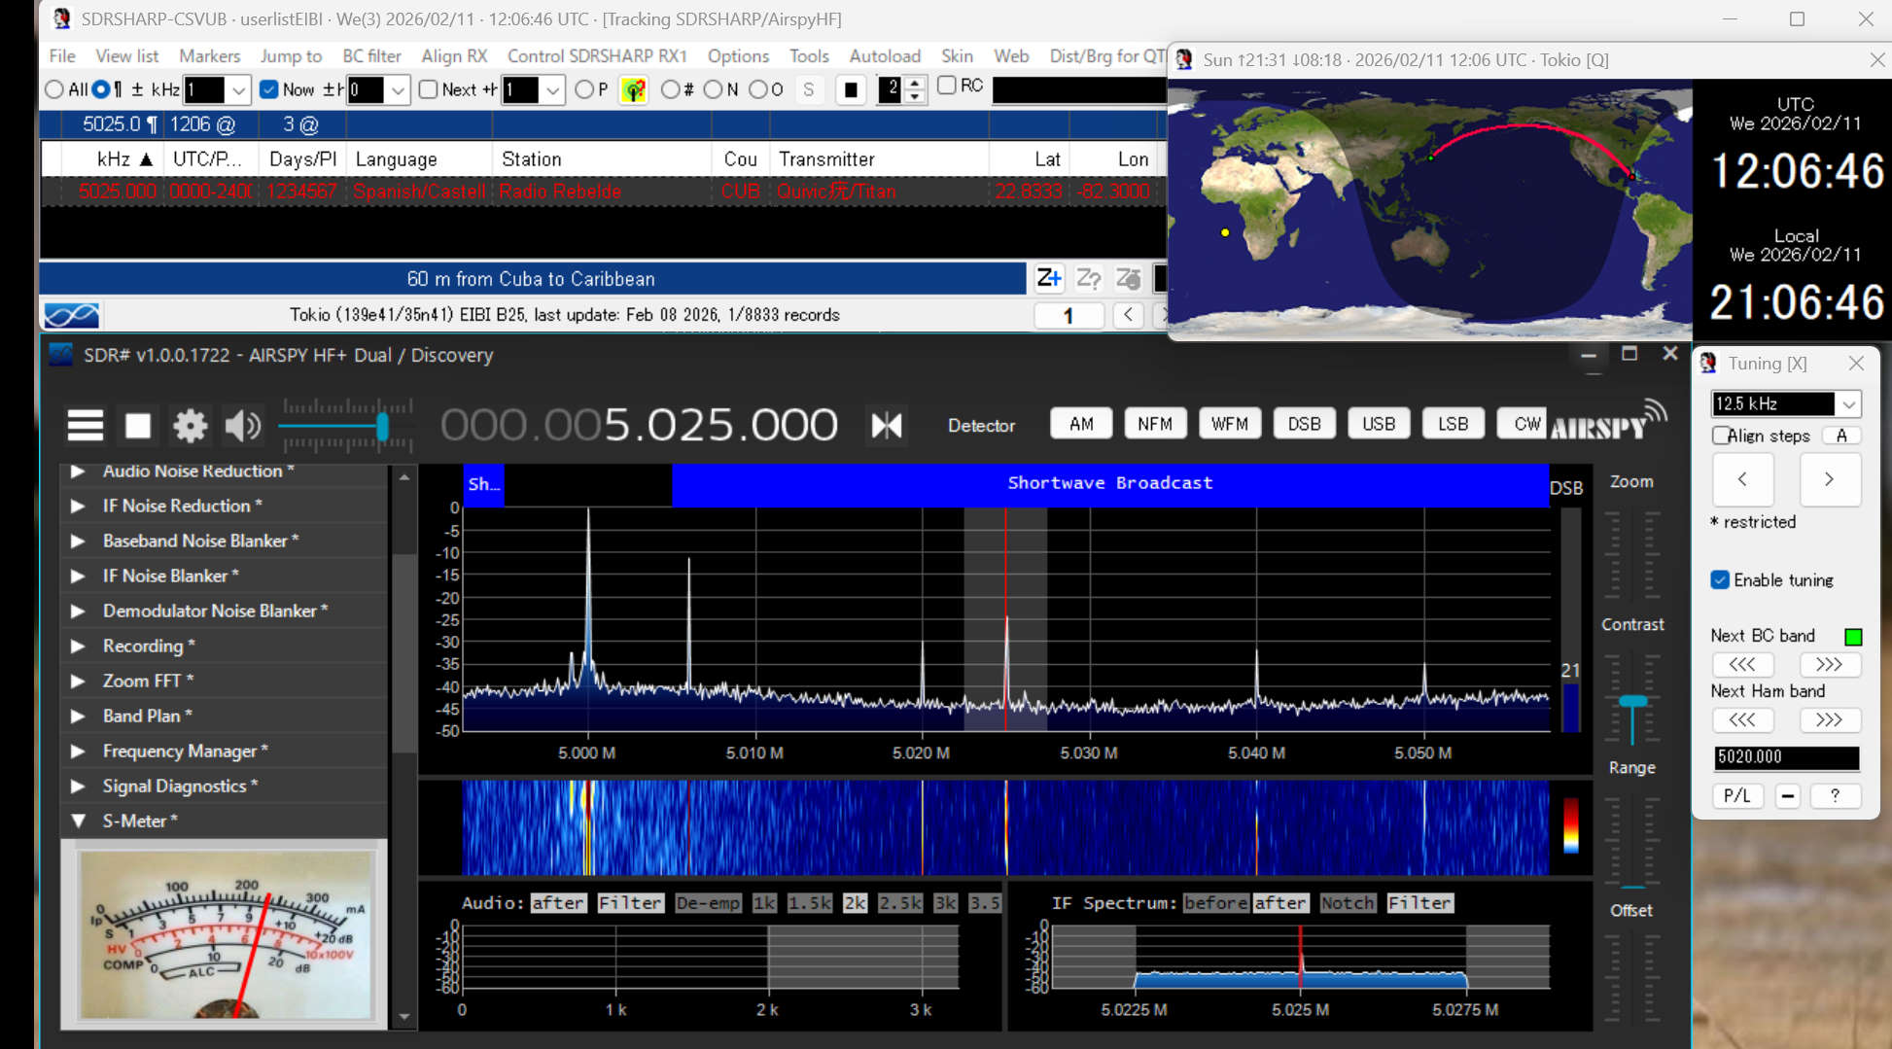Open SDR# settings gear icon
The height and width of the screenshot is (1049, 1892).
point(190,425)
